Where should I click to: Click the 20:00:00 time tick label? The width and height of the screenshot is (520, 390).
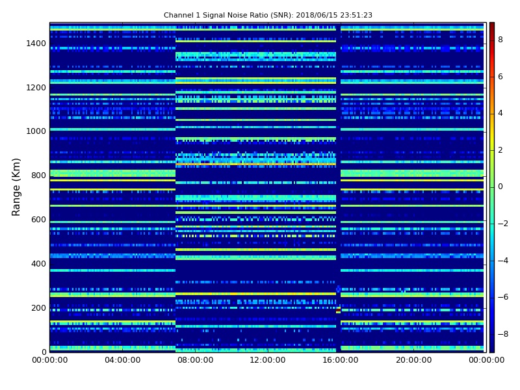[413, 360]
